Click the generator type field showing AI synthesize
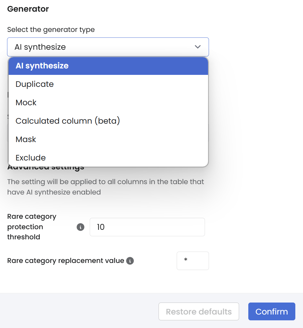 pos(101,47)
